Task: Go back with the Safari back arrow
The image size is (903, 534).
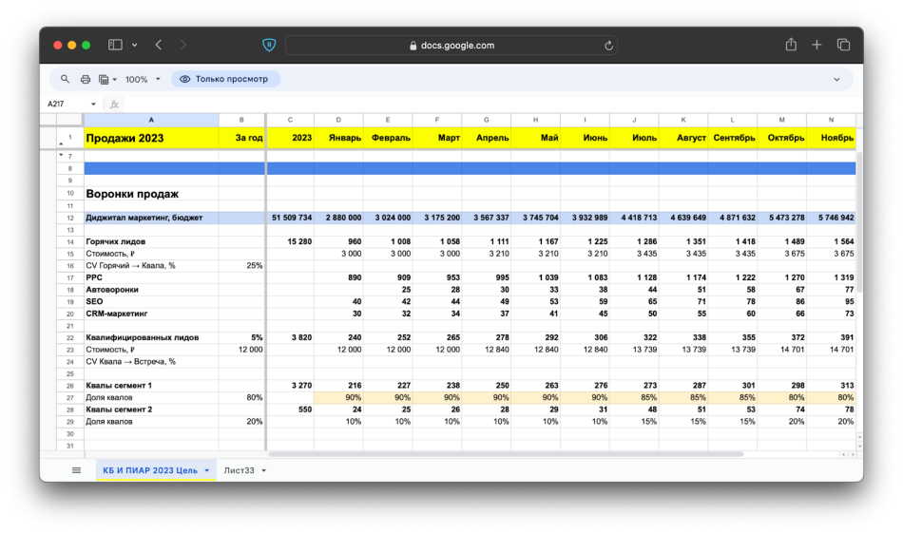Action: pos(159,45)
